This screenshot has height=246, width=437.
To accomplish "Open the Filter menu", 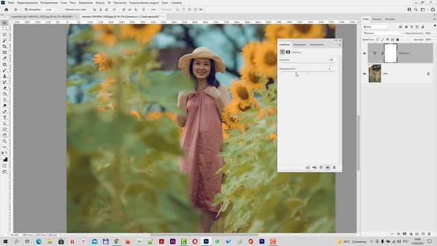I will (100, 3).
